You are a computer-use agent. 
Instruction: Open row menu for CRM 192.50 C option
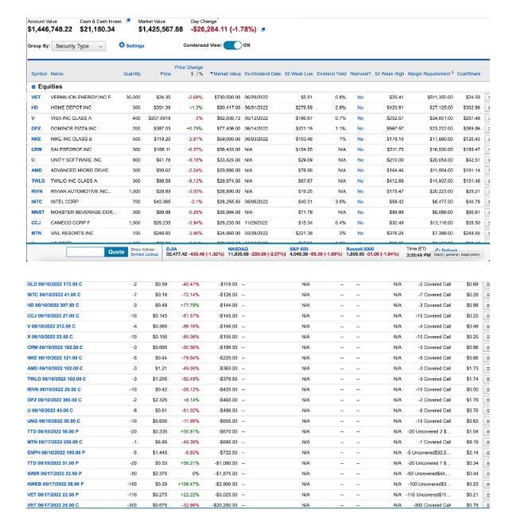point(488,348)
